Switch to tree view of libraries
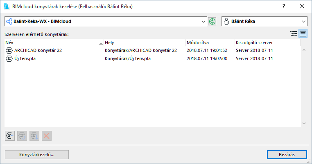 click(x=294, y=34)
